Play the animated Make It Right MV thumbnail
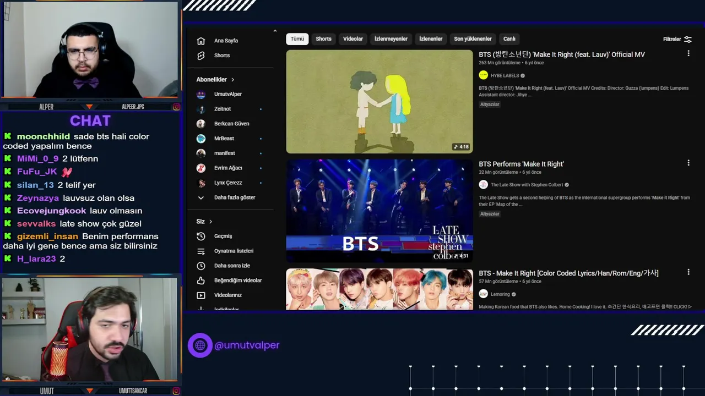This screenshot has width=705, height=396. pos(379,102)
